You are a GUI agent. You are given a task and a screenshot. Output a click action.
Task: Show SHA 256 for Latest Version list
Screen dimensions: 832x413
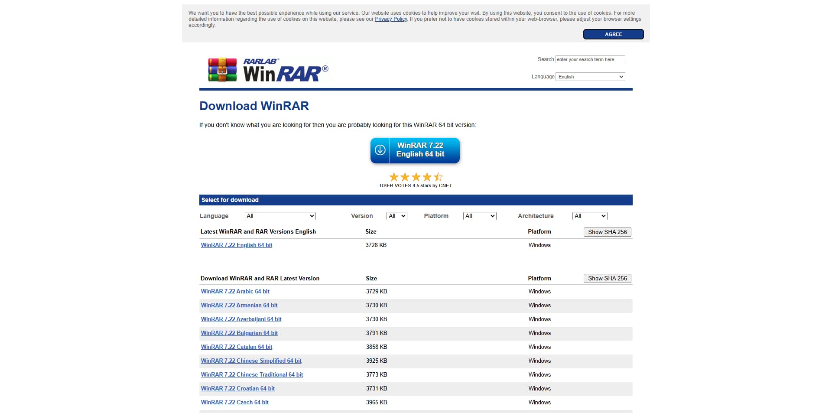point(607,278)
